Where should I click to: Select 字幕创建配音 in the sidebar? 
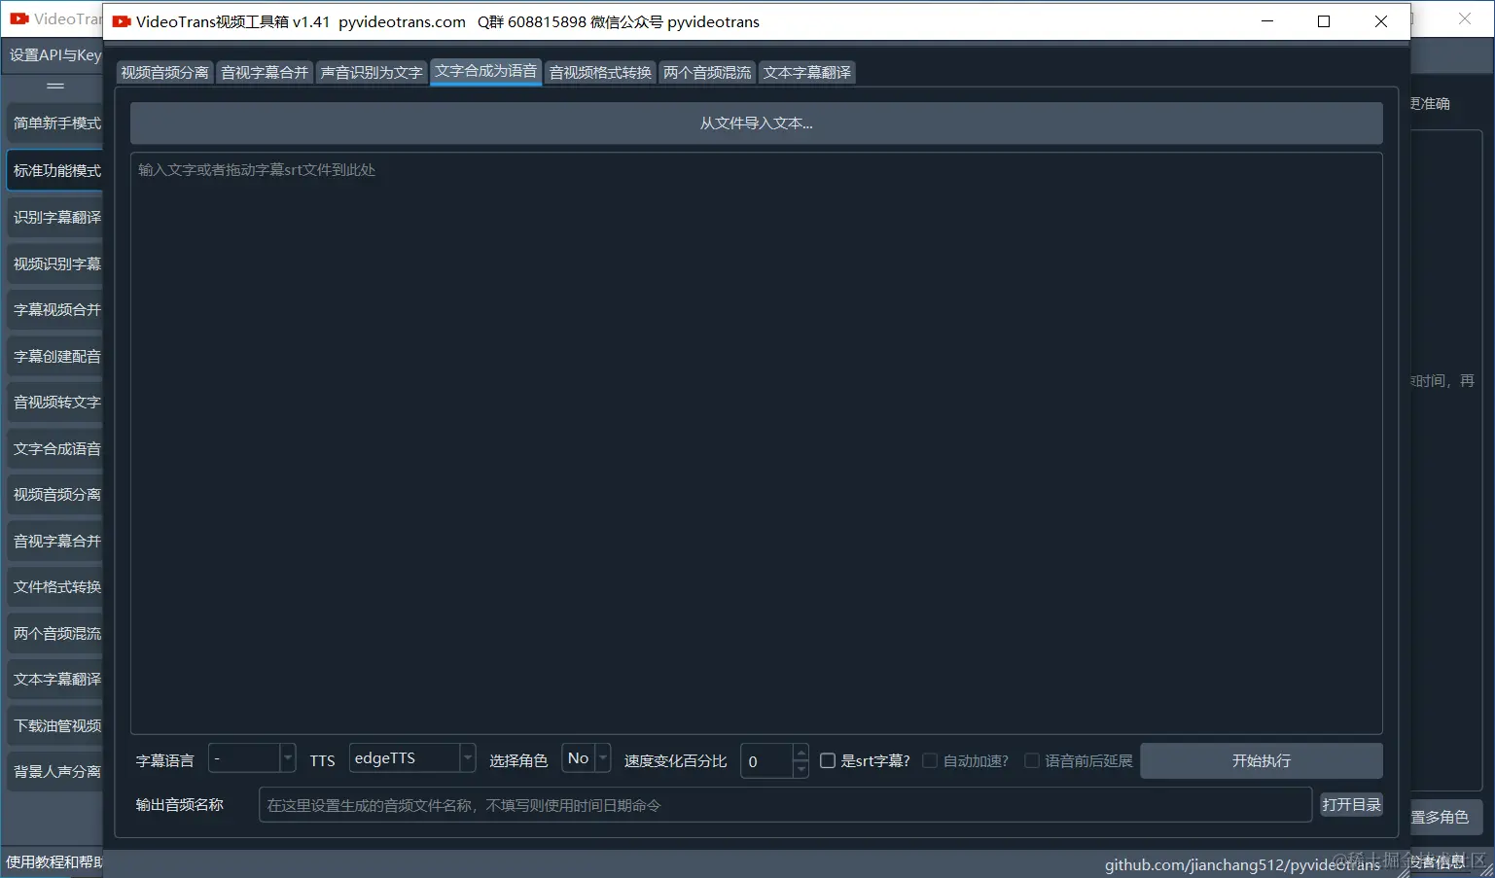[x=55, y=356]
